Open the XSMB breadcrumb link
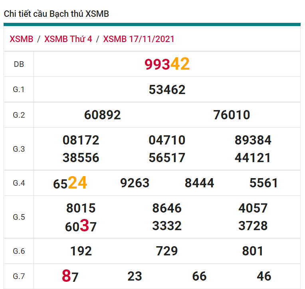This screenshot has width=305, height=289. click(22, 39)
